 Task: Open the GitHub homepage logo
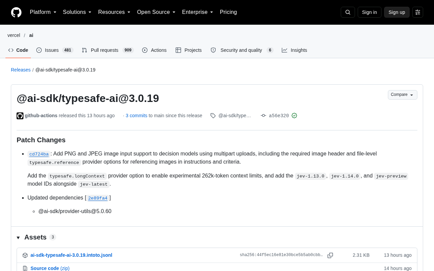(x=16, y=12)
